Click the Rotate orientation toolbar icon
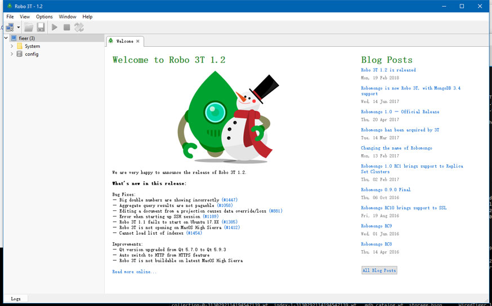 pyautogui.click(x=79, y=27)
